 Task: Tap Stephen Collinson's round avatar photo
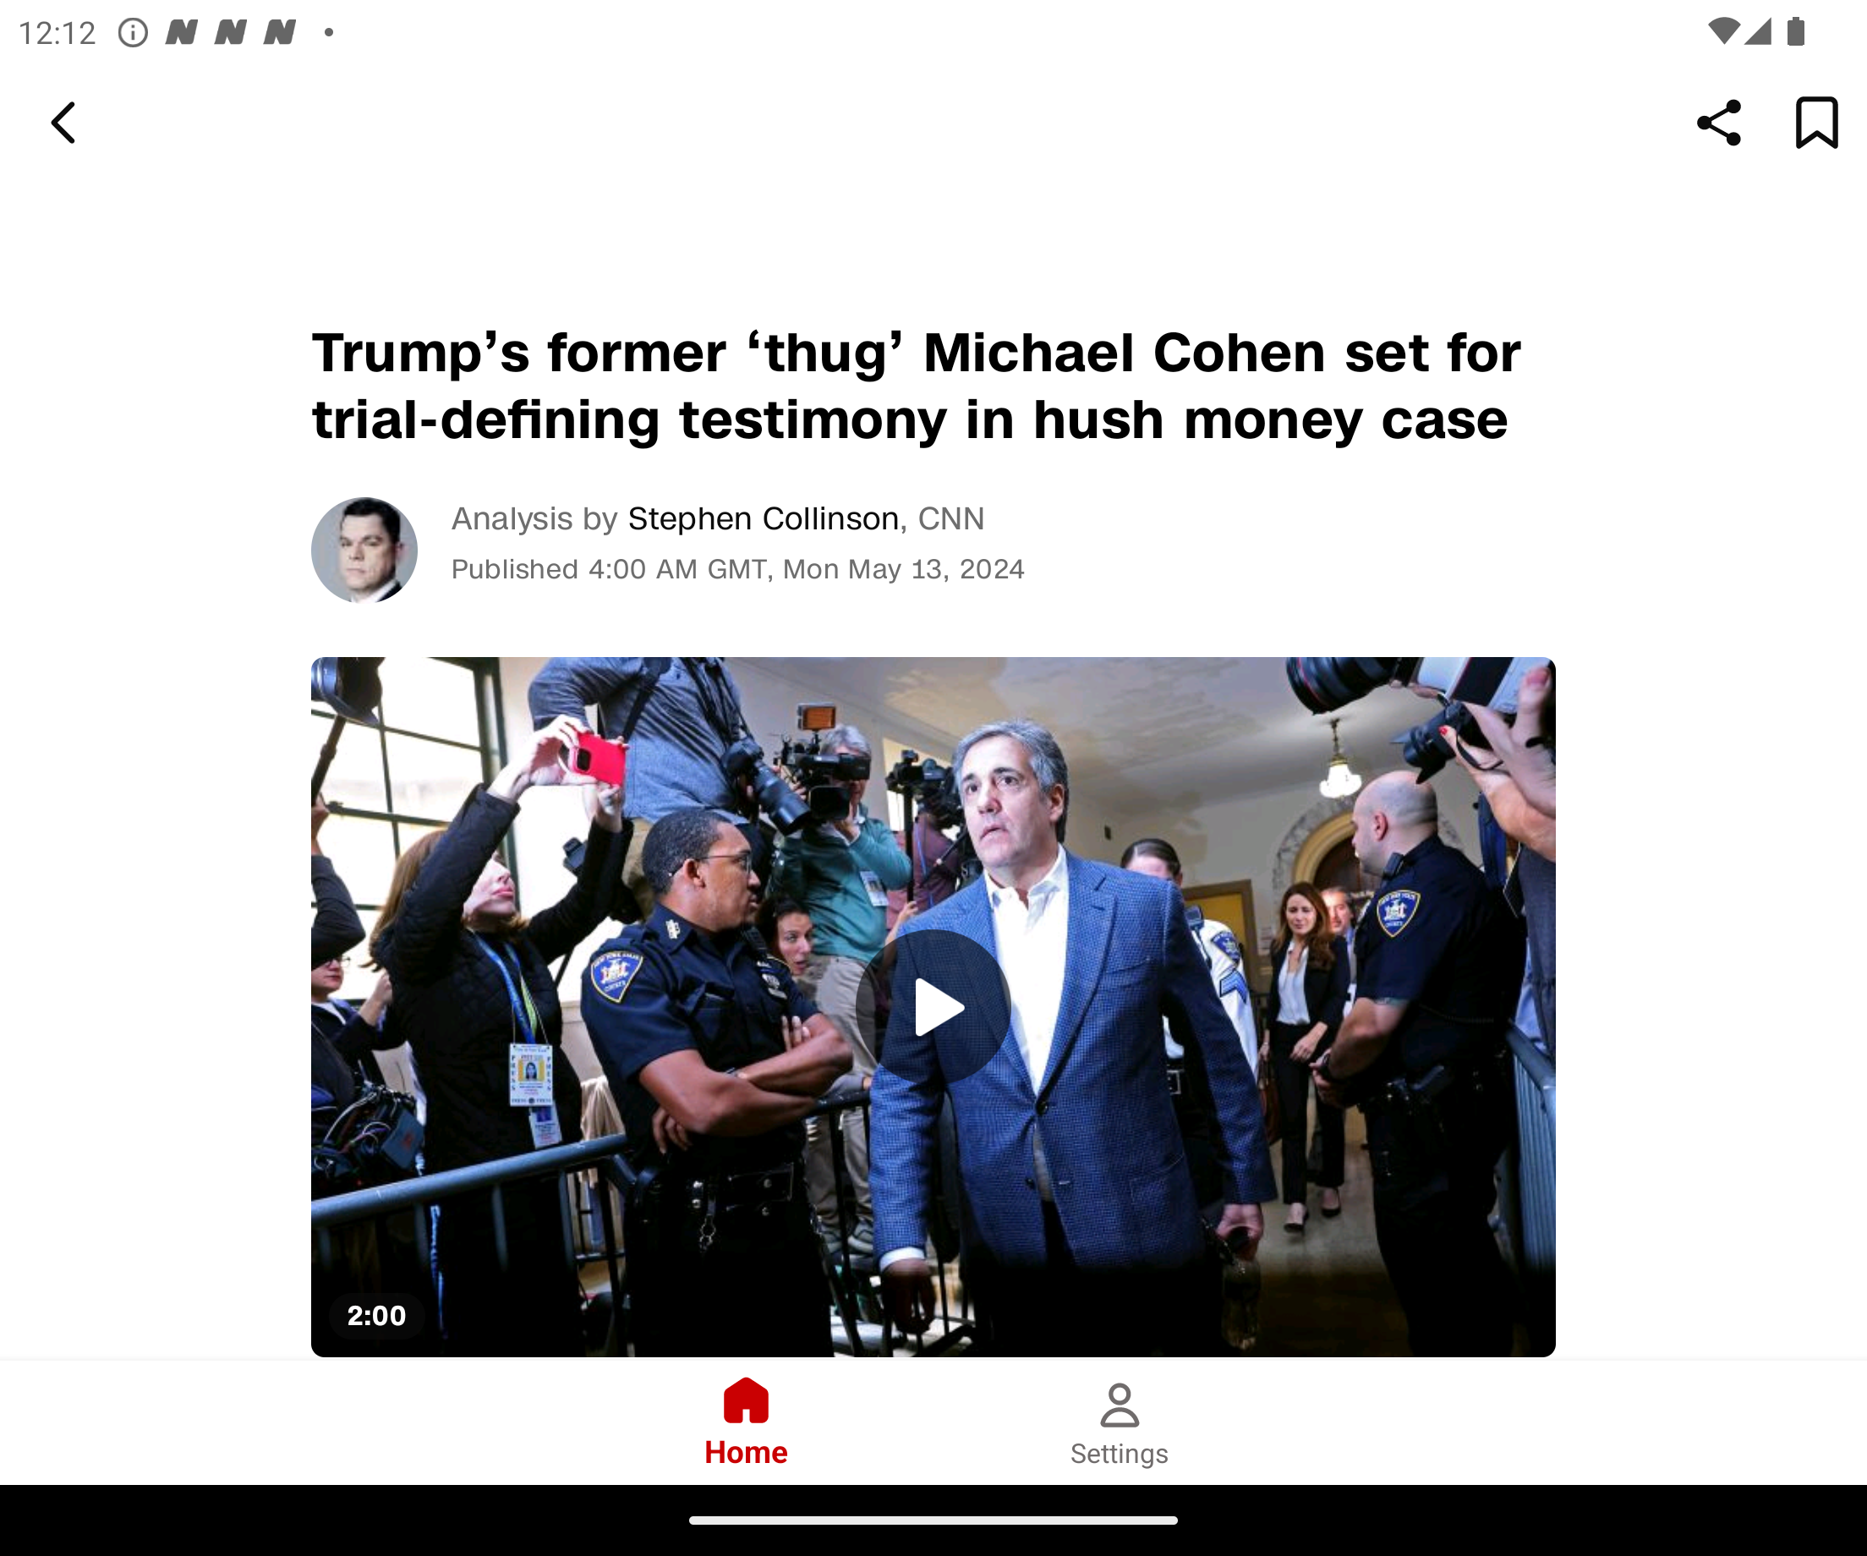[364, 550]
